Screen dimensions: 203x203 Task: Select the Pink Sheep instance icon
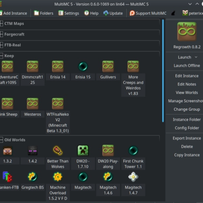[7, 104]
